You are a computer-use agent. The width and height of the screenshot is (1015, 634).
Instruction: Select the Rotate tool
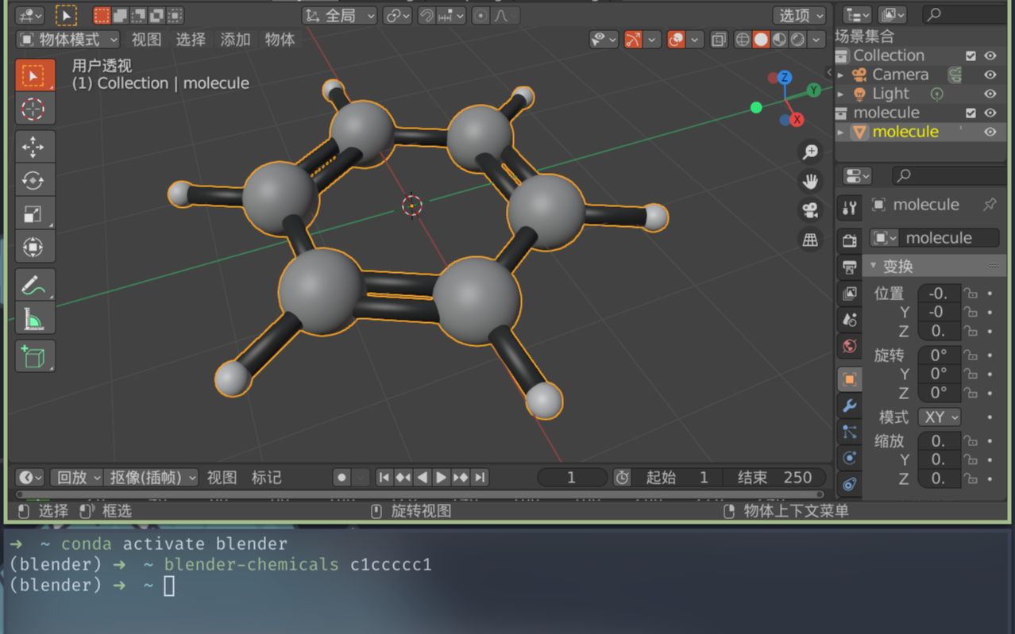click(34, 180)
